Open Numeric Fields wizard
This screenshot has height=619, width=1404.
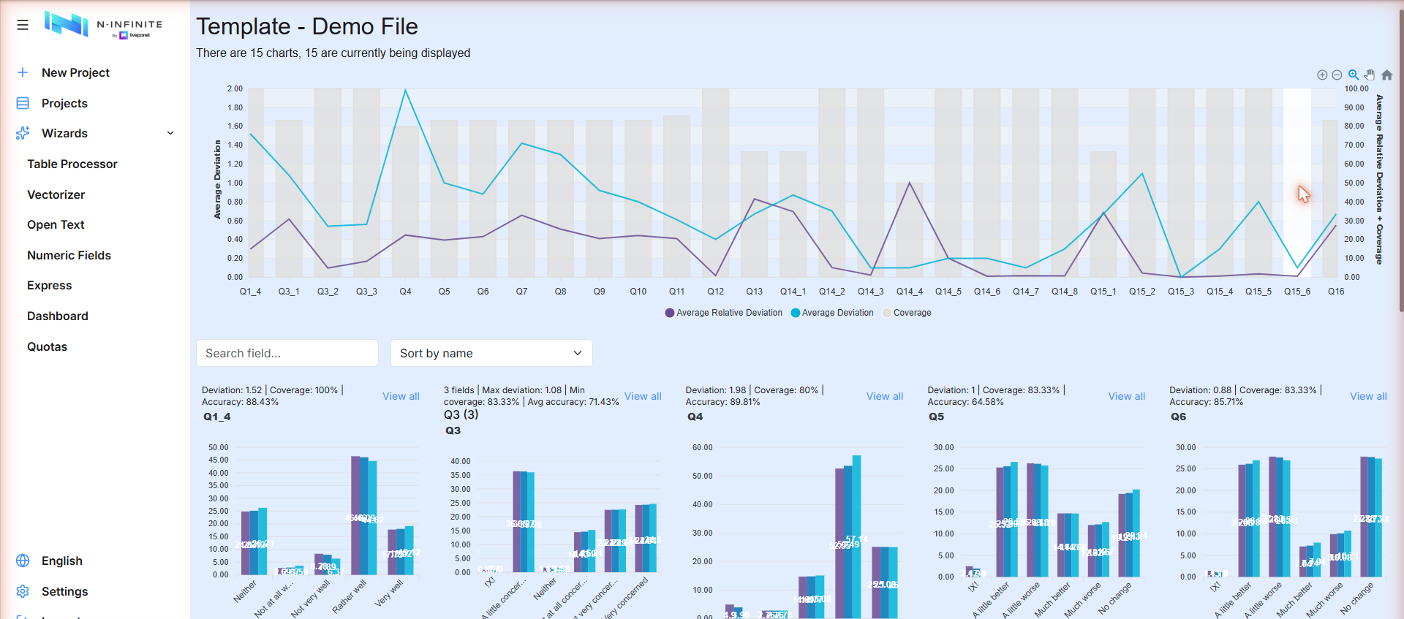coord(69,255)
